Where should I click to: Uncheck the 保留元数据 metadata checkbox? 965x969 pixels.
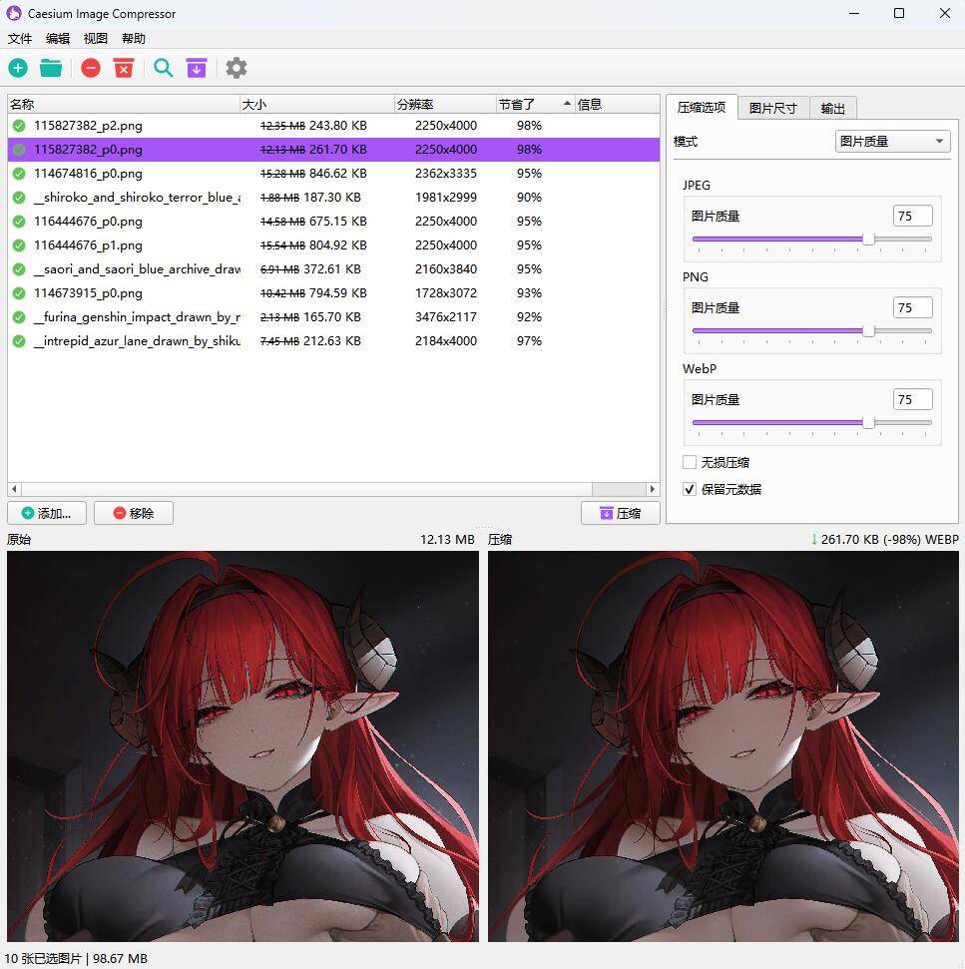click(x=690, y=489)
